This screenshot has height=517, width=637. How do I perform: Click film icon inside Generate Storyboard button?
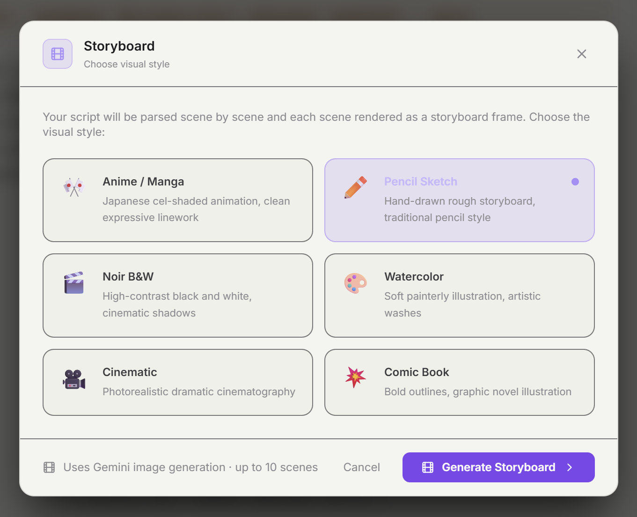click(428, 467)
